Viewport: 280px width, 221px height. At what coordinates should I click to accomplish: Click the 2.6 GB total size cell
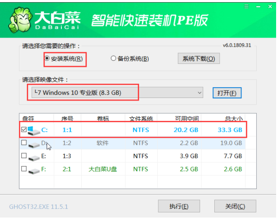(233, 169)
